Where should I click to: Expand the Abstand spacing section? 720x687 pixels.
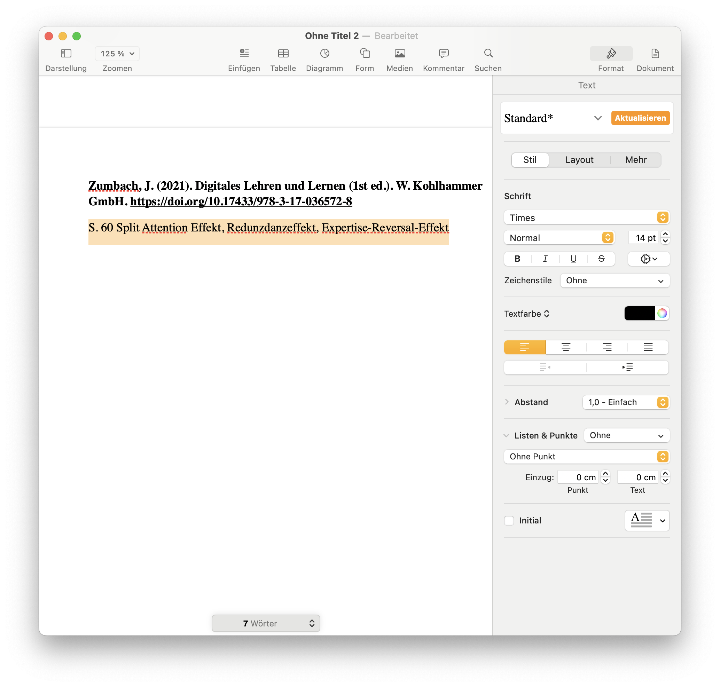pyautogui.click(x=507, y=402)
